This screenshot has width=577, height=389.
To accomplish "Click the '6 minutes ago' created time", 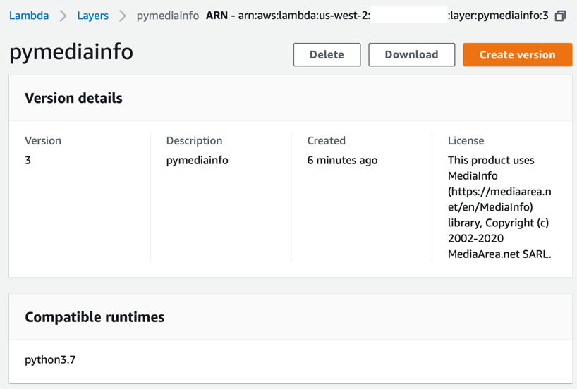I will 342,160.
